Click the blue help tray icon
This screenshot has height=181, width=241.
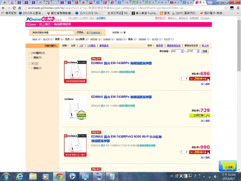pyautogui.click(x=195, y=176)
